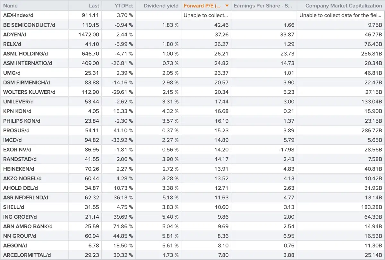Click EXOR NV earnings per share -17.98

(x=287, y=150)
